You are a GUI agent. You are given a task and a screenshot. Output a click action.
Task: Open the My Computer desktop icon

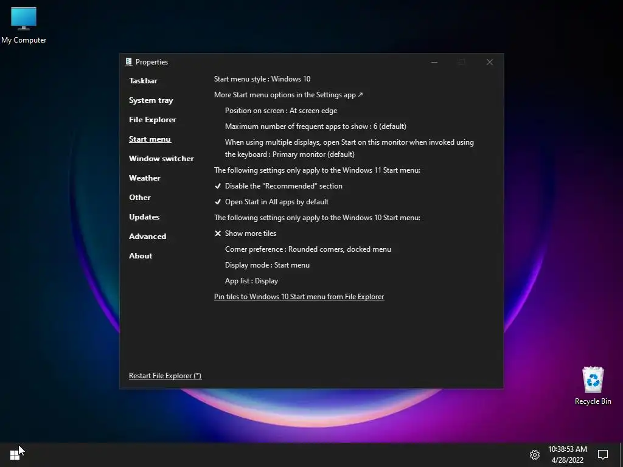point(24,25)
